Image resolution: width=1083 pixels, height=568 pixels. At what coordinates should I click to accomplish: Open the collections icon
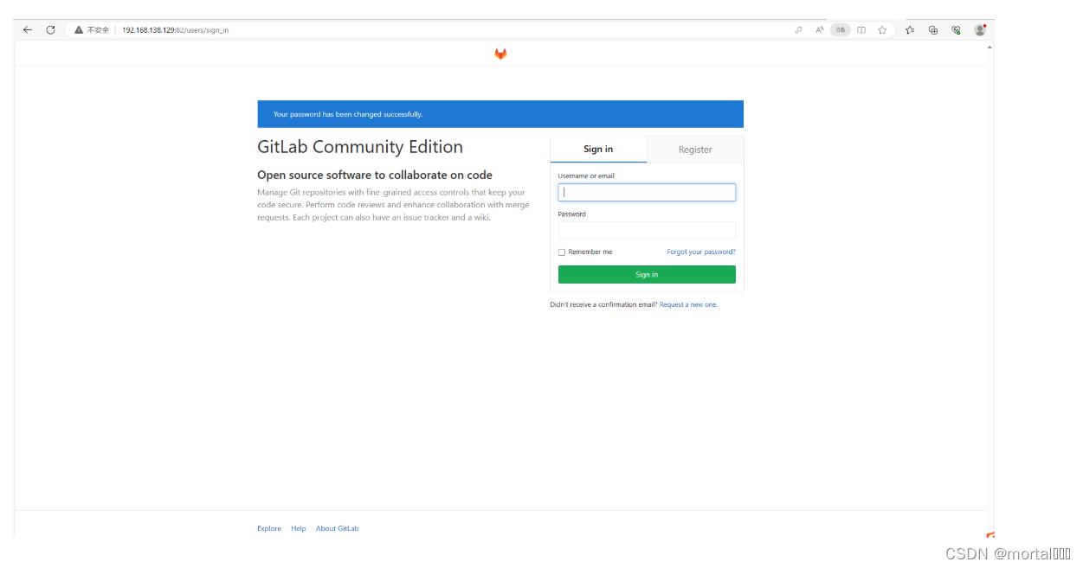pos(933,29)
